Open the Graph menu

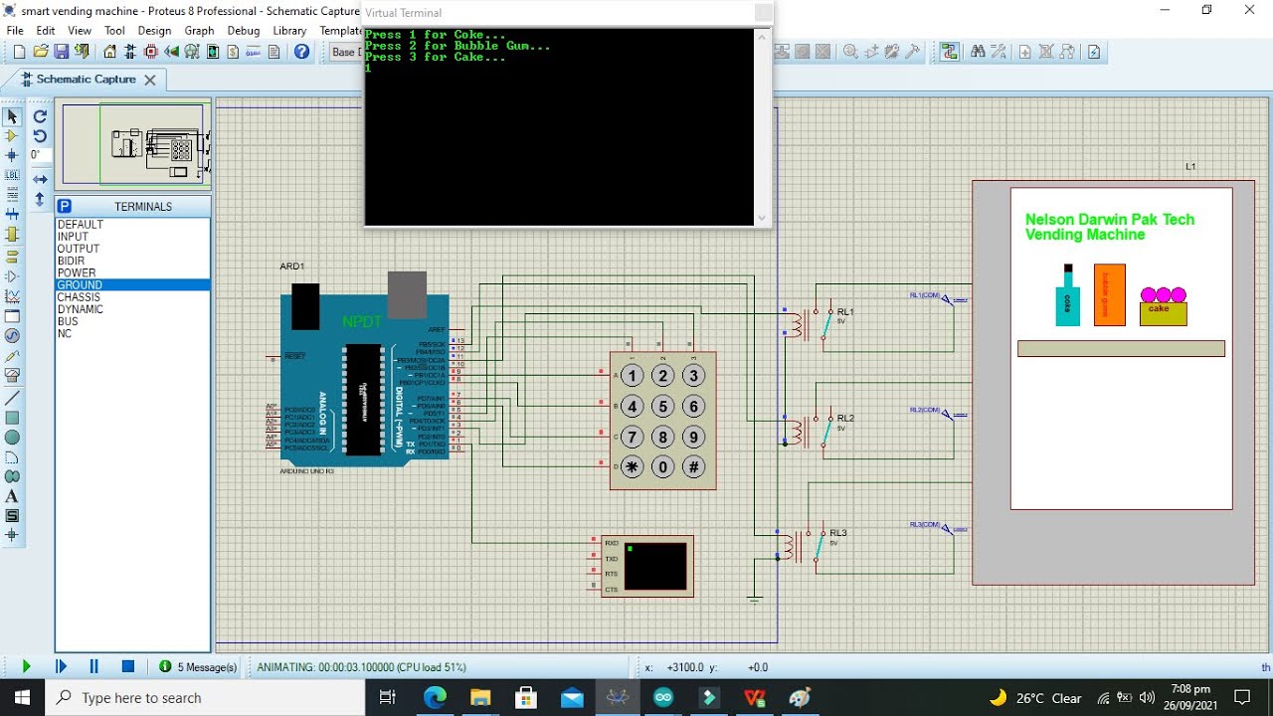[x=199, y=31]
